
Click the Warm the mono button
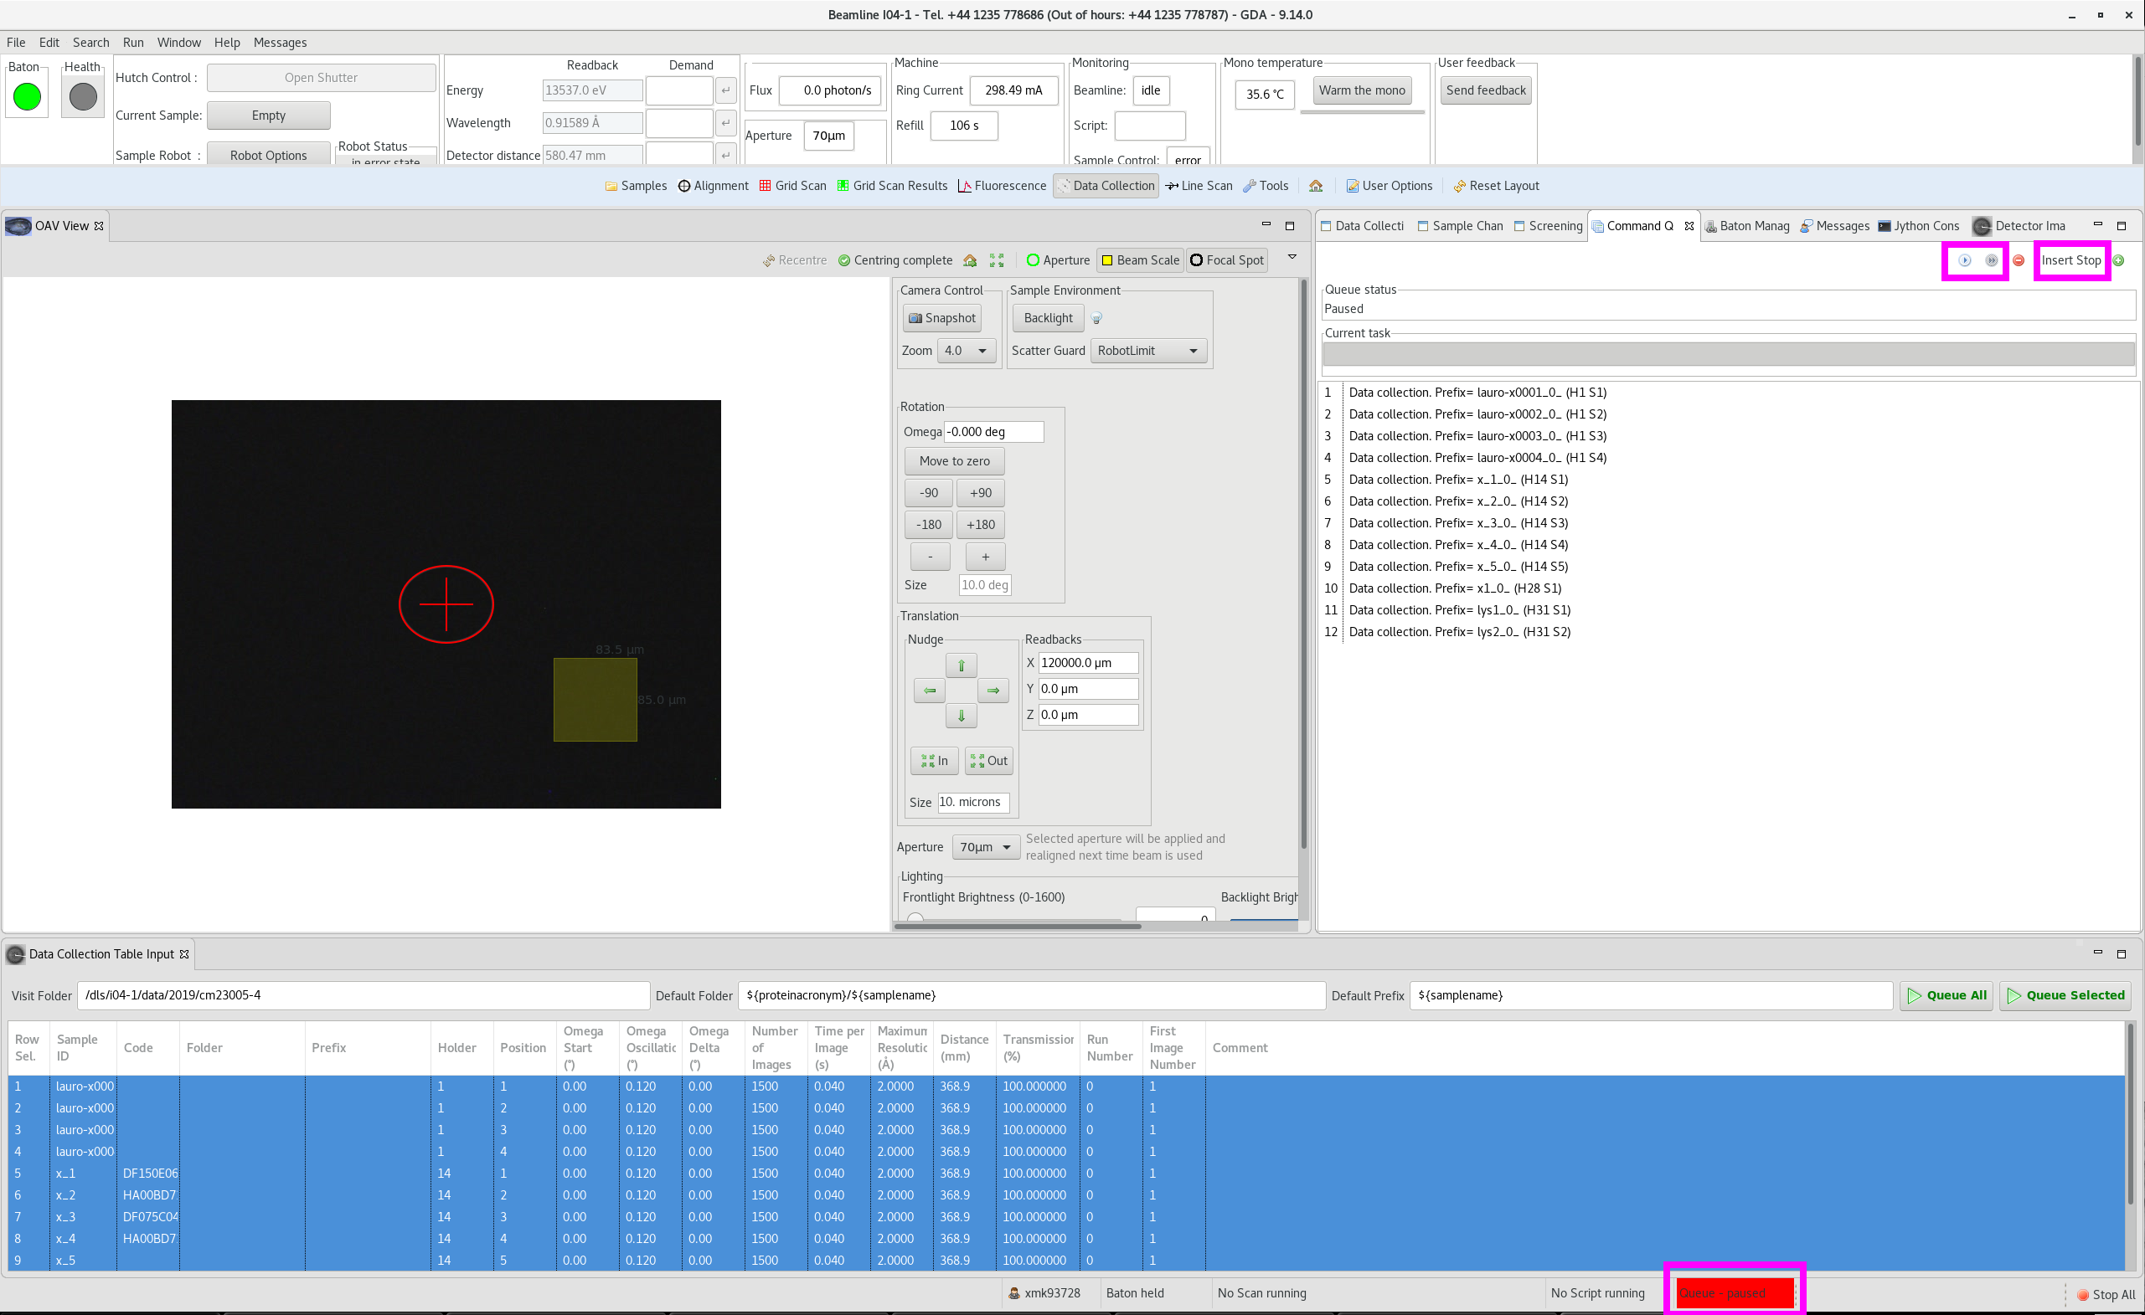[1361, 90]
